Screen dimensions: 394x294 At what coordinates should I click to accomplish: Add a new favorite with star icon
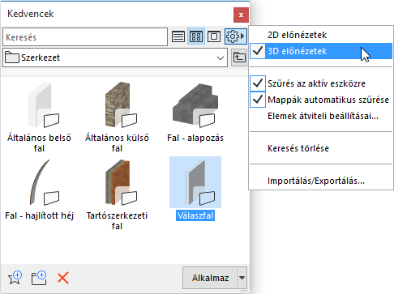point(15,278)
